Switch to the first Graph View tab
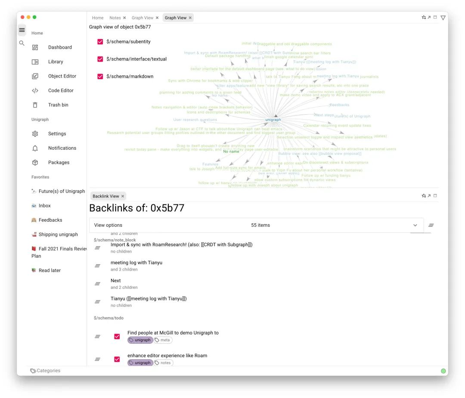 pos(143,18)
